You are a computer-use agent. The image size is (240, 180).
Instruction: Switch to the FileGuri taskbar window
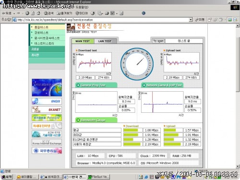tap(99, 177)
